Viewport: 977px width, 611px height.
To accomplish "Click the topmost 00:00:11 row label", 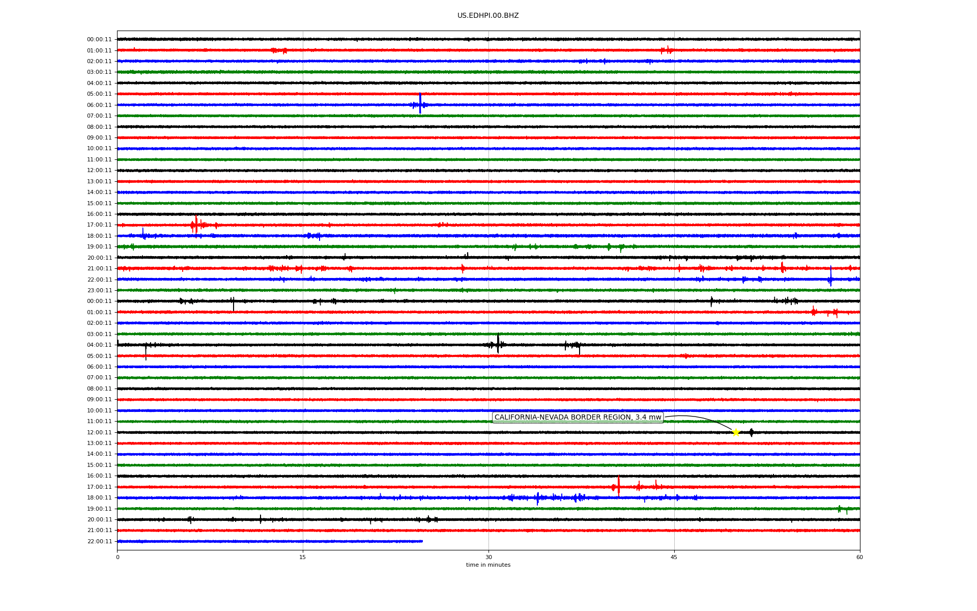I will pos(99,39).
